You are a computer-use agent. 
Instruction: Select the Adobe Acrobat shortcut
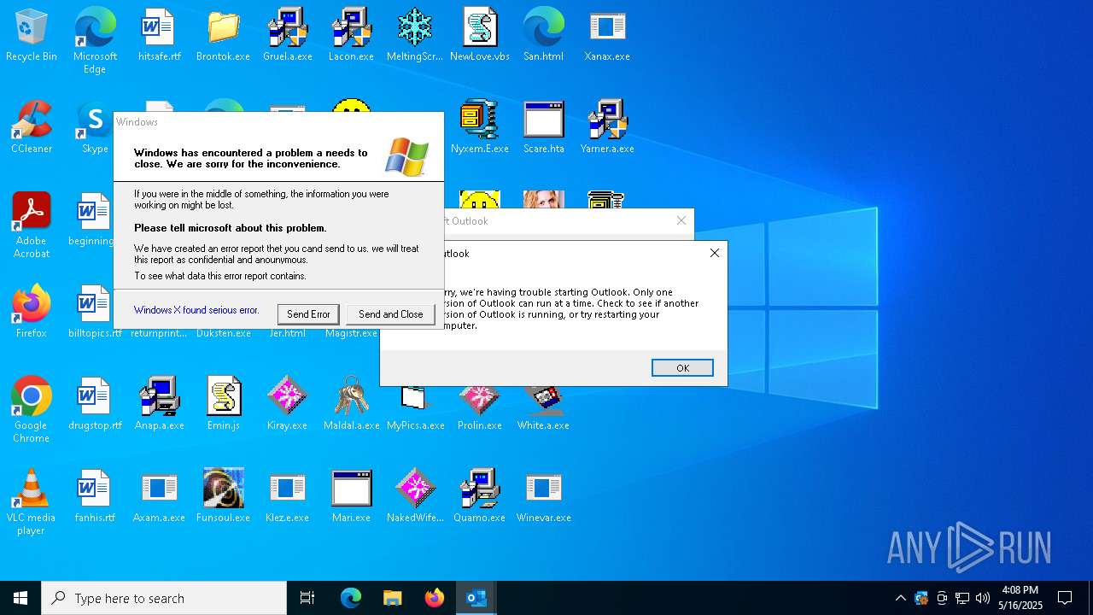pyautogui.click(x=32, y=225)
